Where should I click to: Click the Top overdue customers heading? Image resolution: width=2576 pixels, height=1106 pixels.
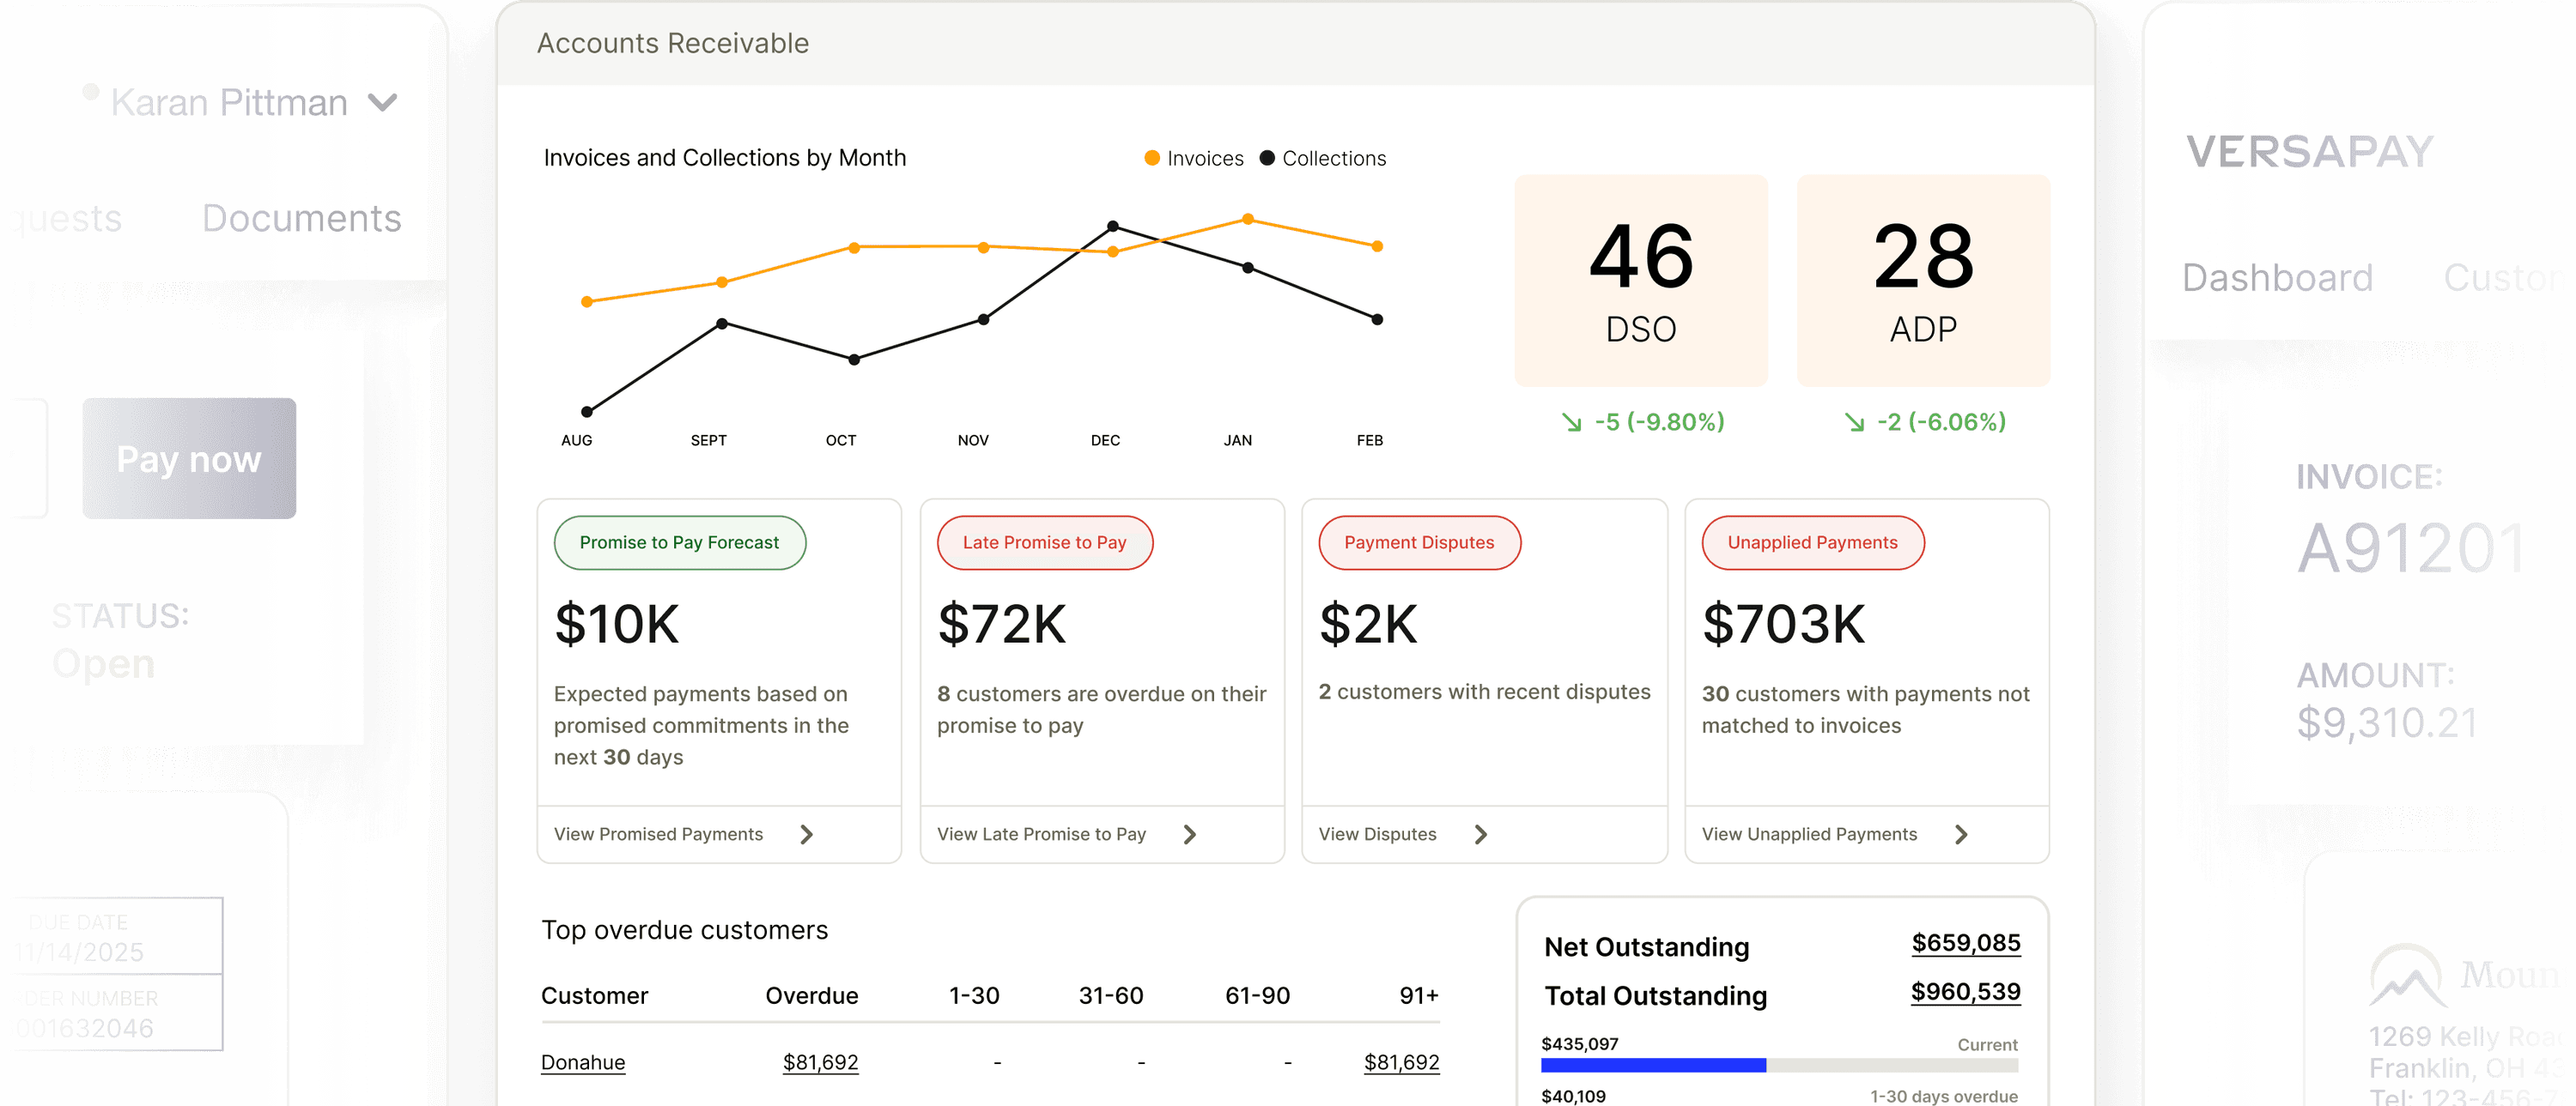[x=684, y=930]
